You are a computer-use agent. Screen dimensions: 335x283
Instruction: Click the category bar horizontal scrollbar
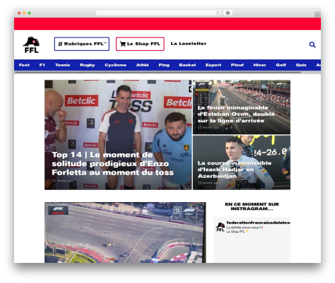click(x=157, y=72)
